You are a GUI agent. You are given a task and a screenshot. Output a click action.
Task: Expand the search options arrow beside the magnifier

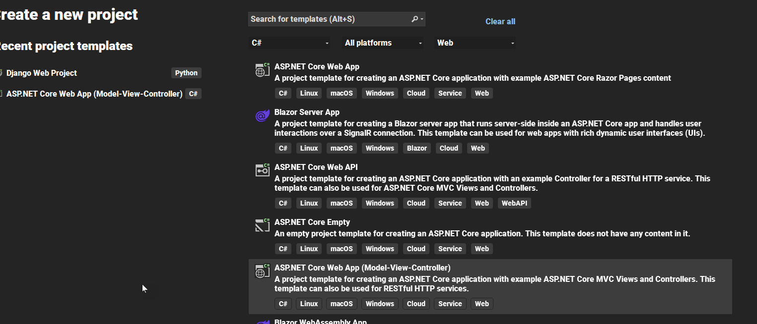pyautogui.click(x=422, y=19)
